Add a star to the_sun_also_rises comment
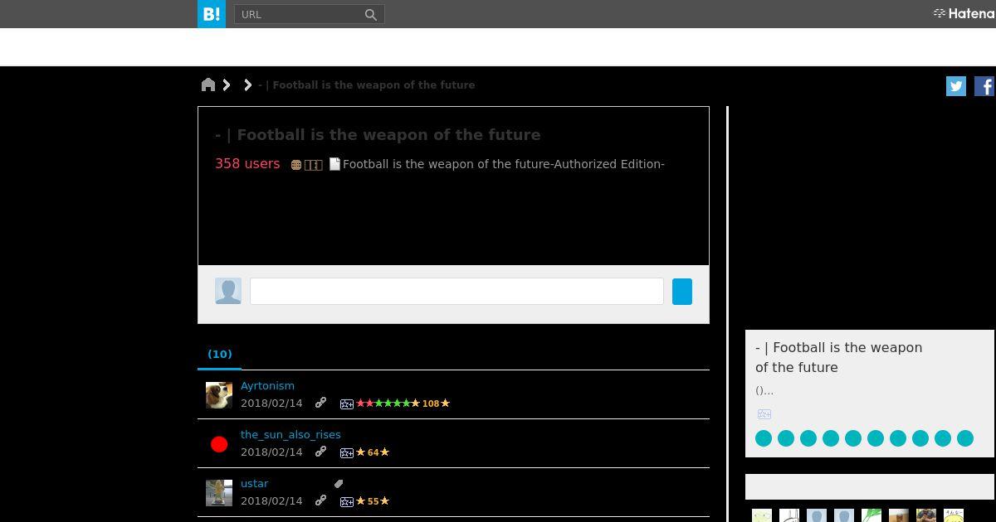The image size is (996, 522). [347, 452]
